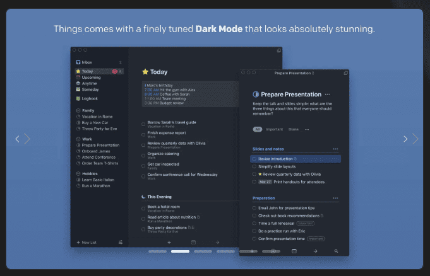Viewport: 430px width, 276px height.
Task: Select the Diane tag filter
Action: pyautogui.click(x=294, y=129)
